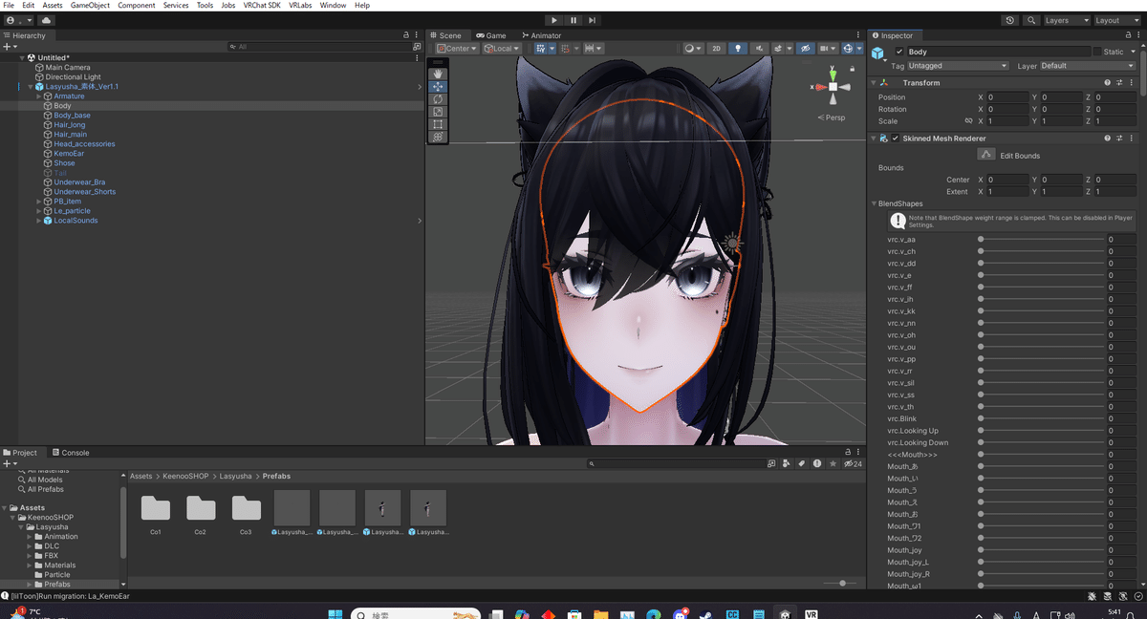Screen dimensions: 1147x619
Task: Open the Assets menu
Action: [53, 6]
